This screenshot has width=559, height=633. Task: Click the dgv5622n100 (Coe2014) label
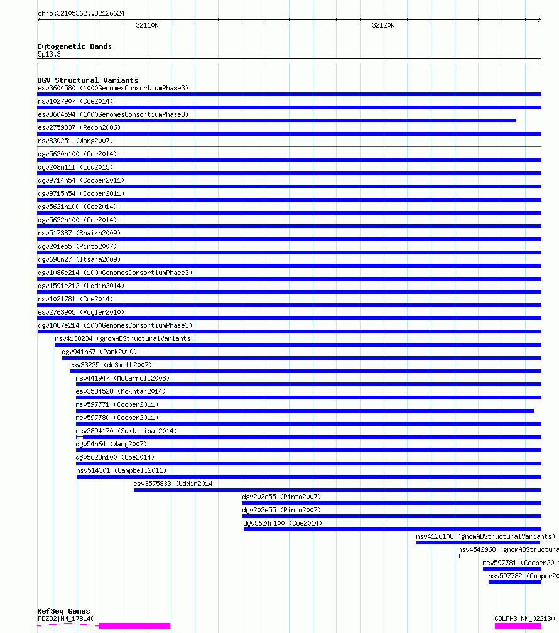coord(77,220)
